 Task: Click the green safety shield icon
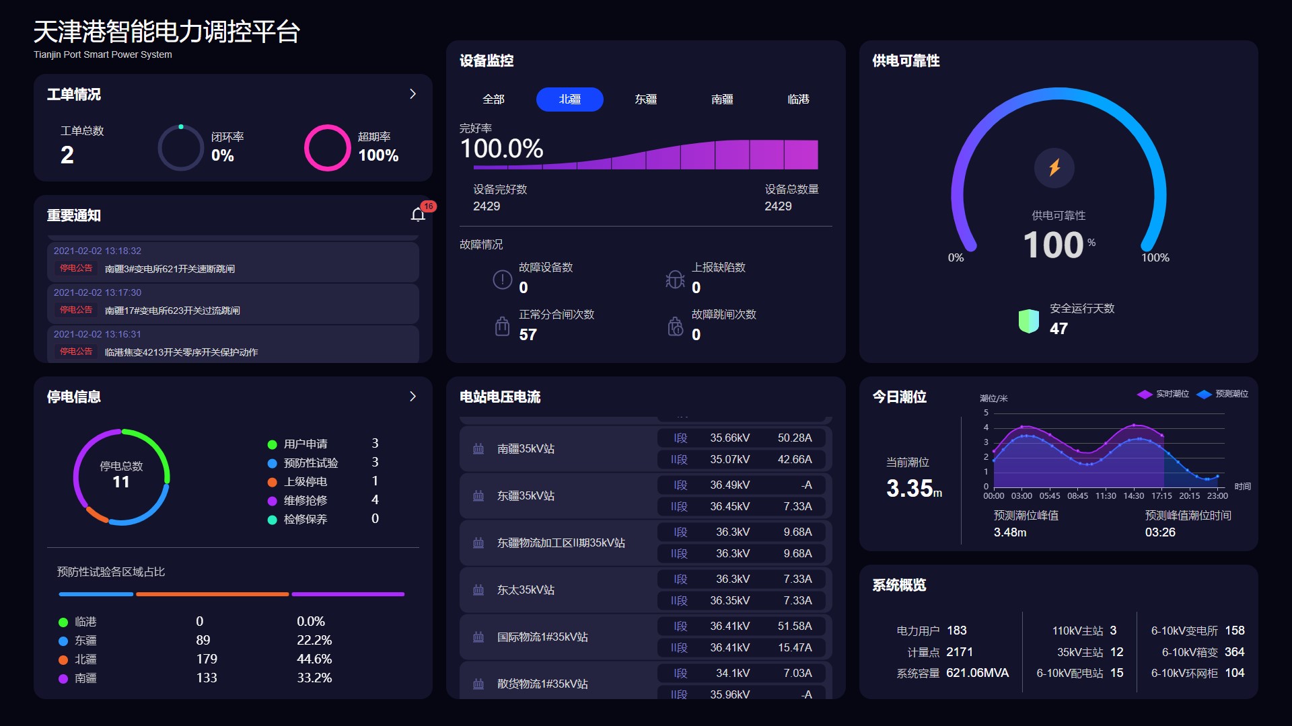pyautogui.click(x=1028, y=321)
